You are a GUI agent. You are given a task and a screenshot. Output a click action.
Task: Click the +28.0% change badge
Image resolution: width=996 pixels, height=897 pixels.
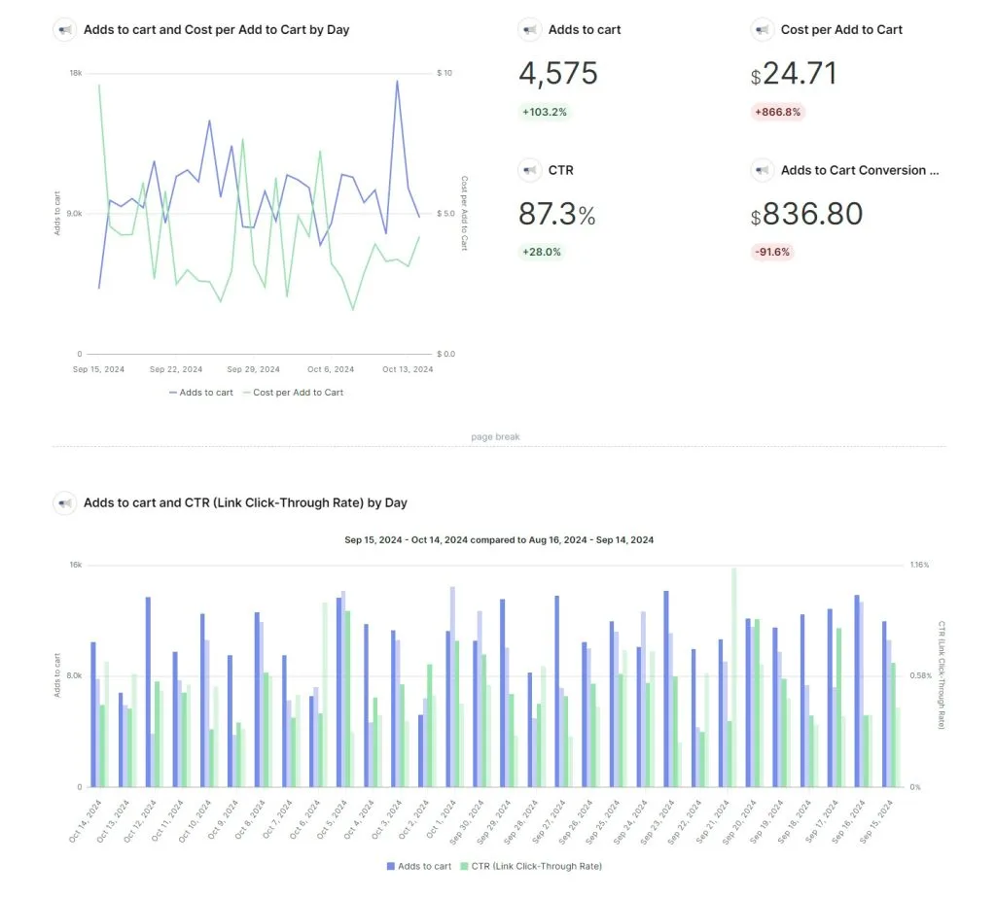click(541, 252)
